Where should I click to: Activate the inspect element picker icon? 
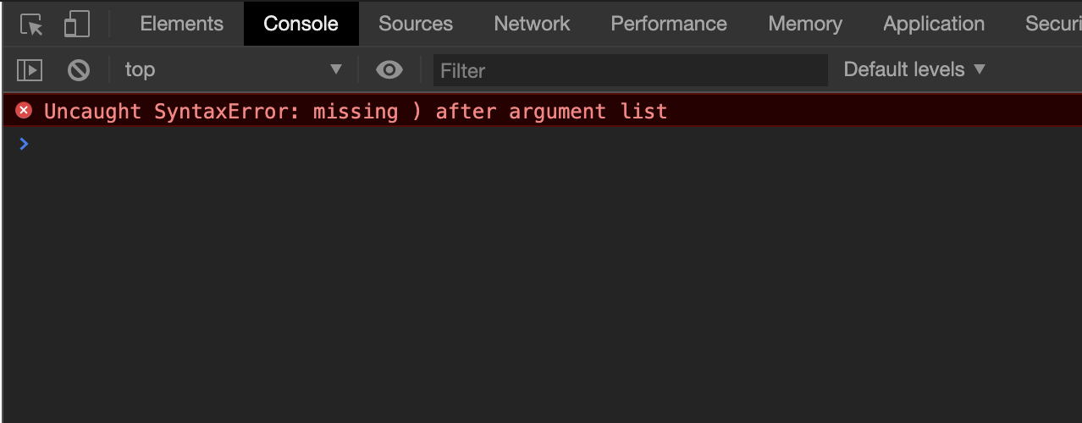point(31,25)
